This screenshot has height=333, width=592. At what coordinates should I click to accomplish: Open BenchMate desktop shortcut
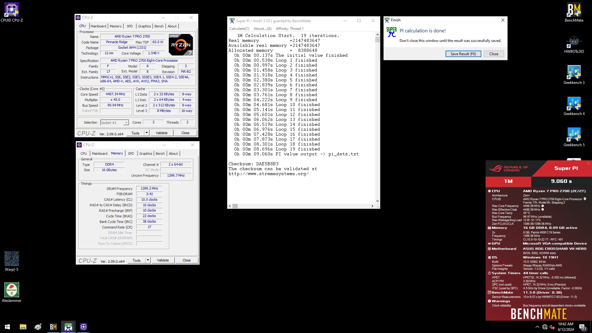click(x=574, y=12)
